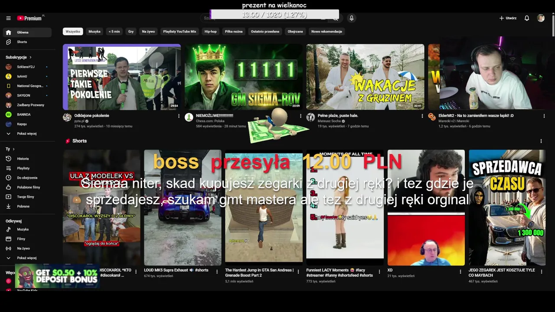Go to Główna home page

(27, 32)
